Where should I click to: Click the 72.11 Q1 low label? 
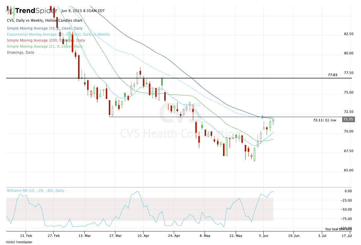pos(325,120)
